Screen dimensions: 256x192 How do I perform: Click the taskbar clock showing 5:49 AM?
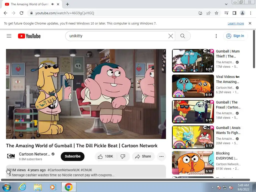243,187
